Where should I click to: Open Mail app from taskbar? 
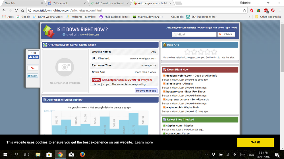[x=71, y=154]
